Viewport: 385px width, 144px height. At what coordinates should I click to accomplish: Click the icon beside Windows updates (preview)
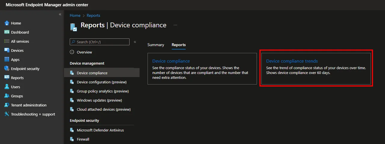(x=72, y=100)
